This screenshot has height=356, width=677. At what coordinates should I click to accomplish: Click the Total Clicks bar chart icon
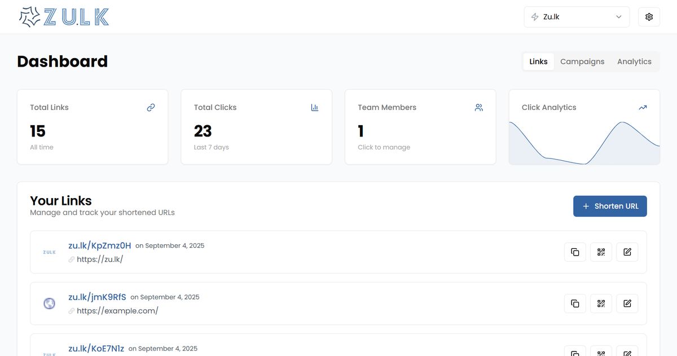(x=315, y=107)
